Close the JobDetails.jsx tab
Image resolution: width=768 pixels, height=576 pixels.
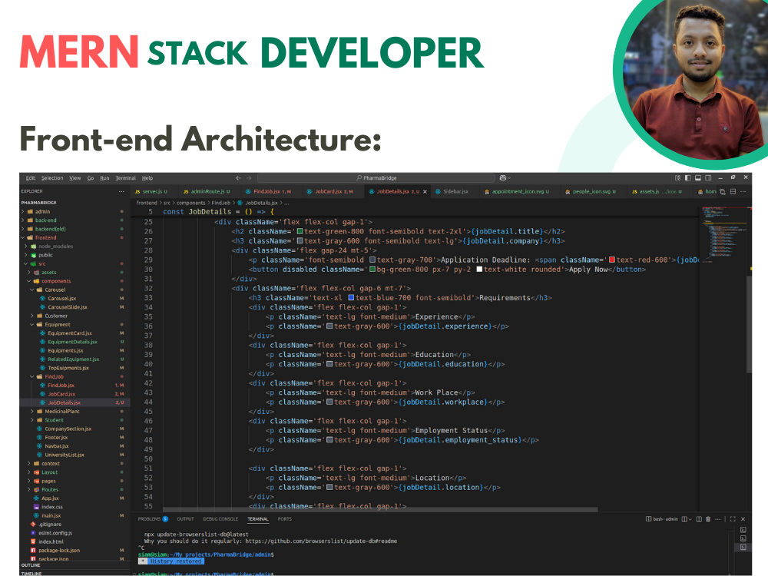coord(425,191)
